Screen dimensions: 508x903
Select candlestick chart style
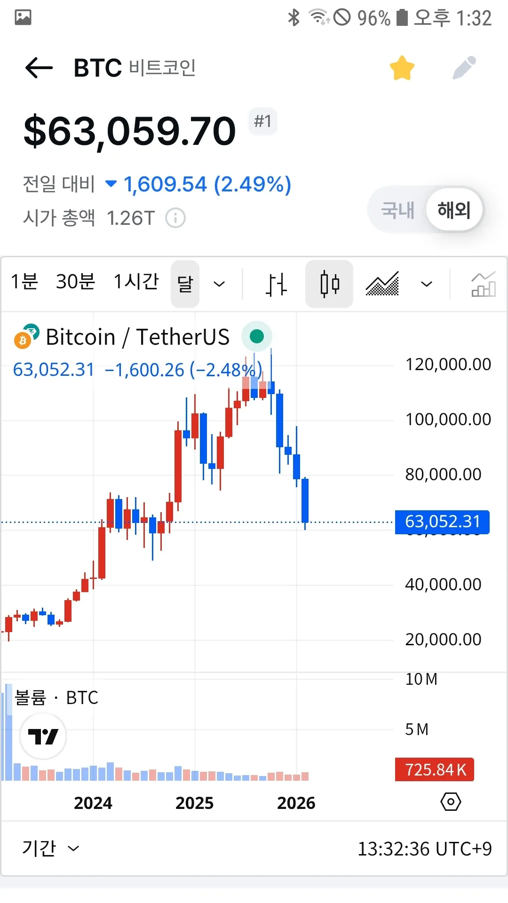pyautogui.click(x=329, y=284)
